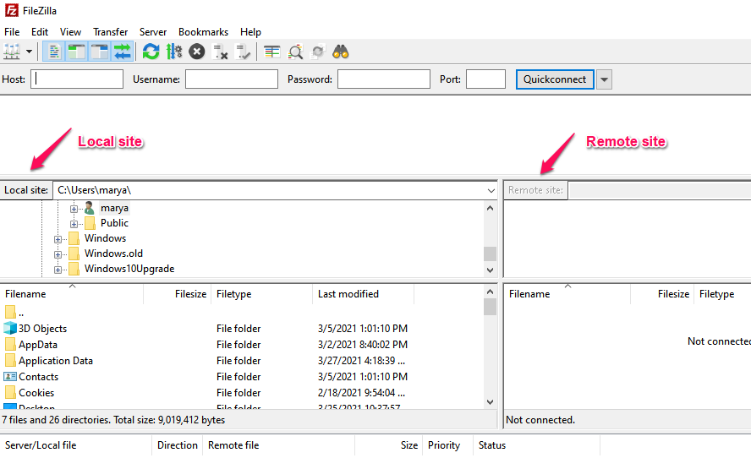Open the View menu
Viewport: 751px width, 469px height.
pos(70,32)
